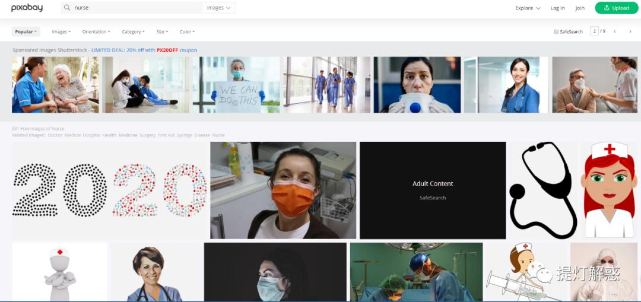Click the Medical related tag

(73, 135)
